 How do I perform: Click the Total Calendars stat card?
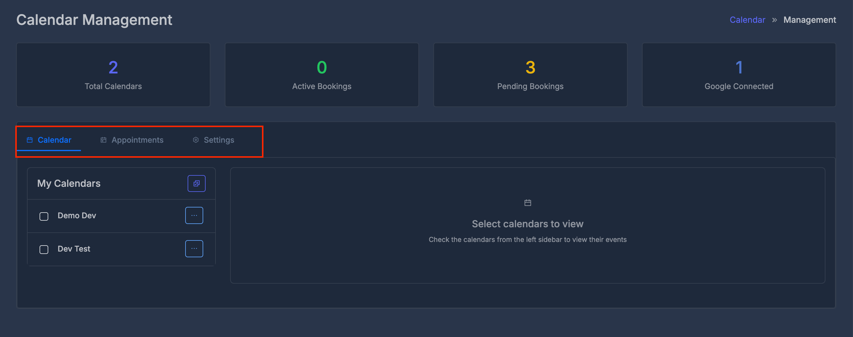113,75
